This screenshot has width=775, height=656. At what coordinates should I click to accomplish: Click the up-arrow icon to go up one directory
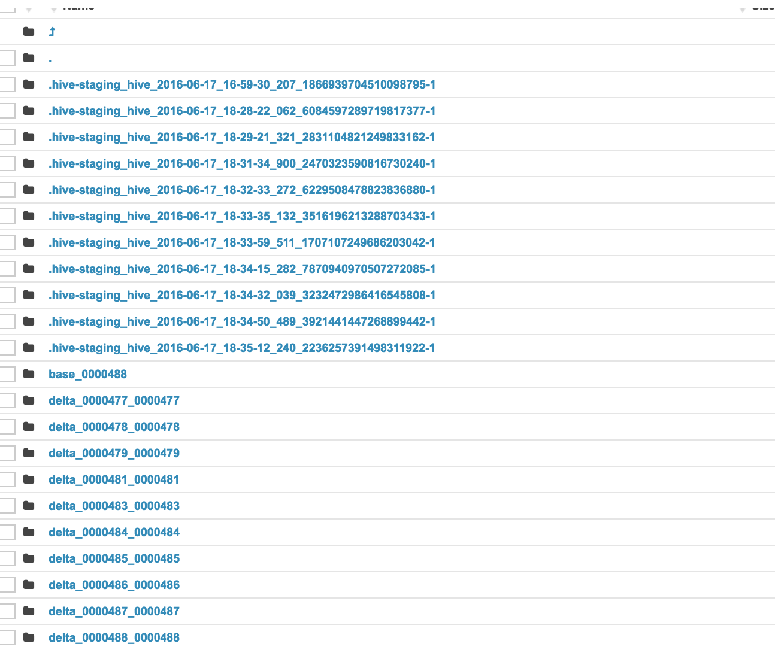[52, 31]
